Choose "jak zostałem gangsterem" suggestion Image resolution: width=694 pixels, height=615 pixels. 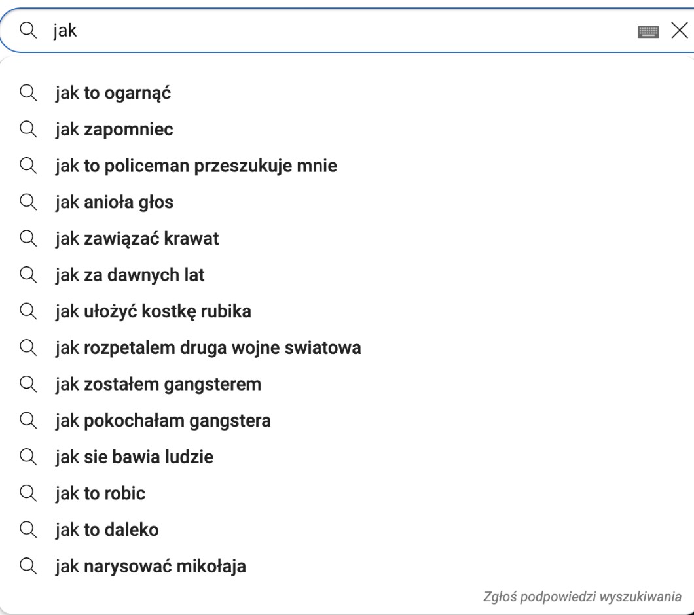point(158,383)
